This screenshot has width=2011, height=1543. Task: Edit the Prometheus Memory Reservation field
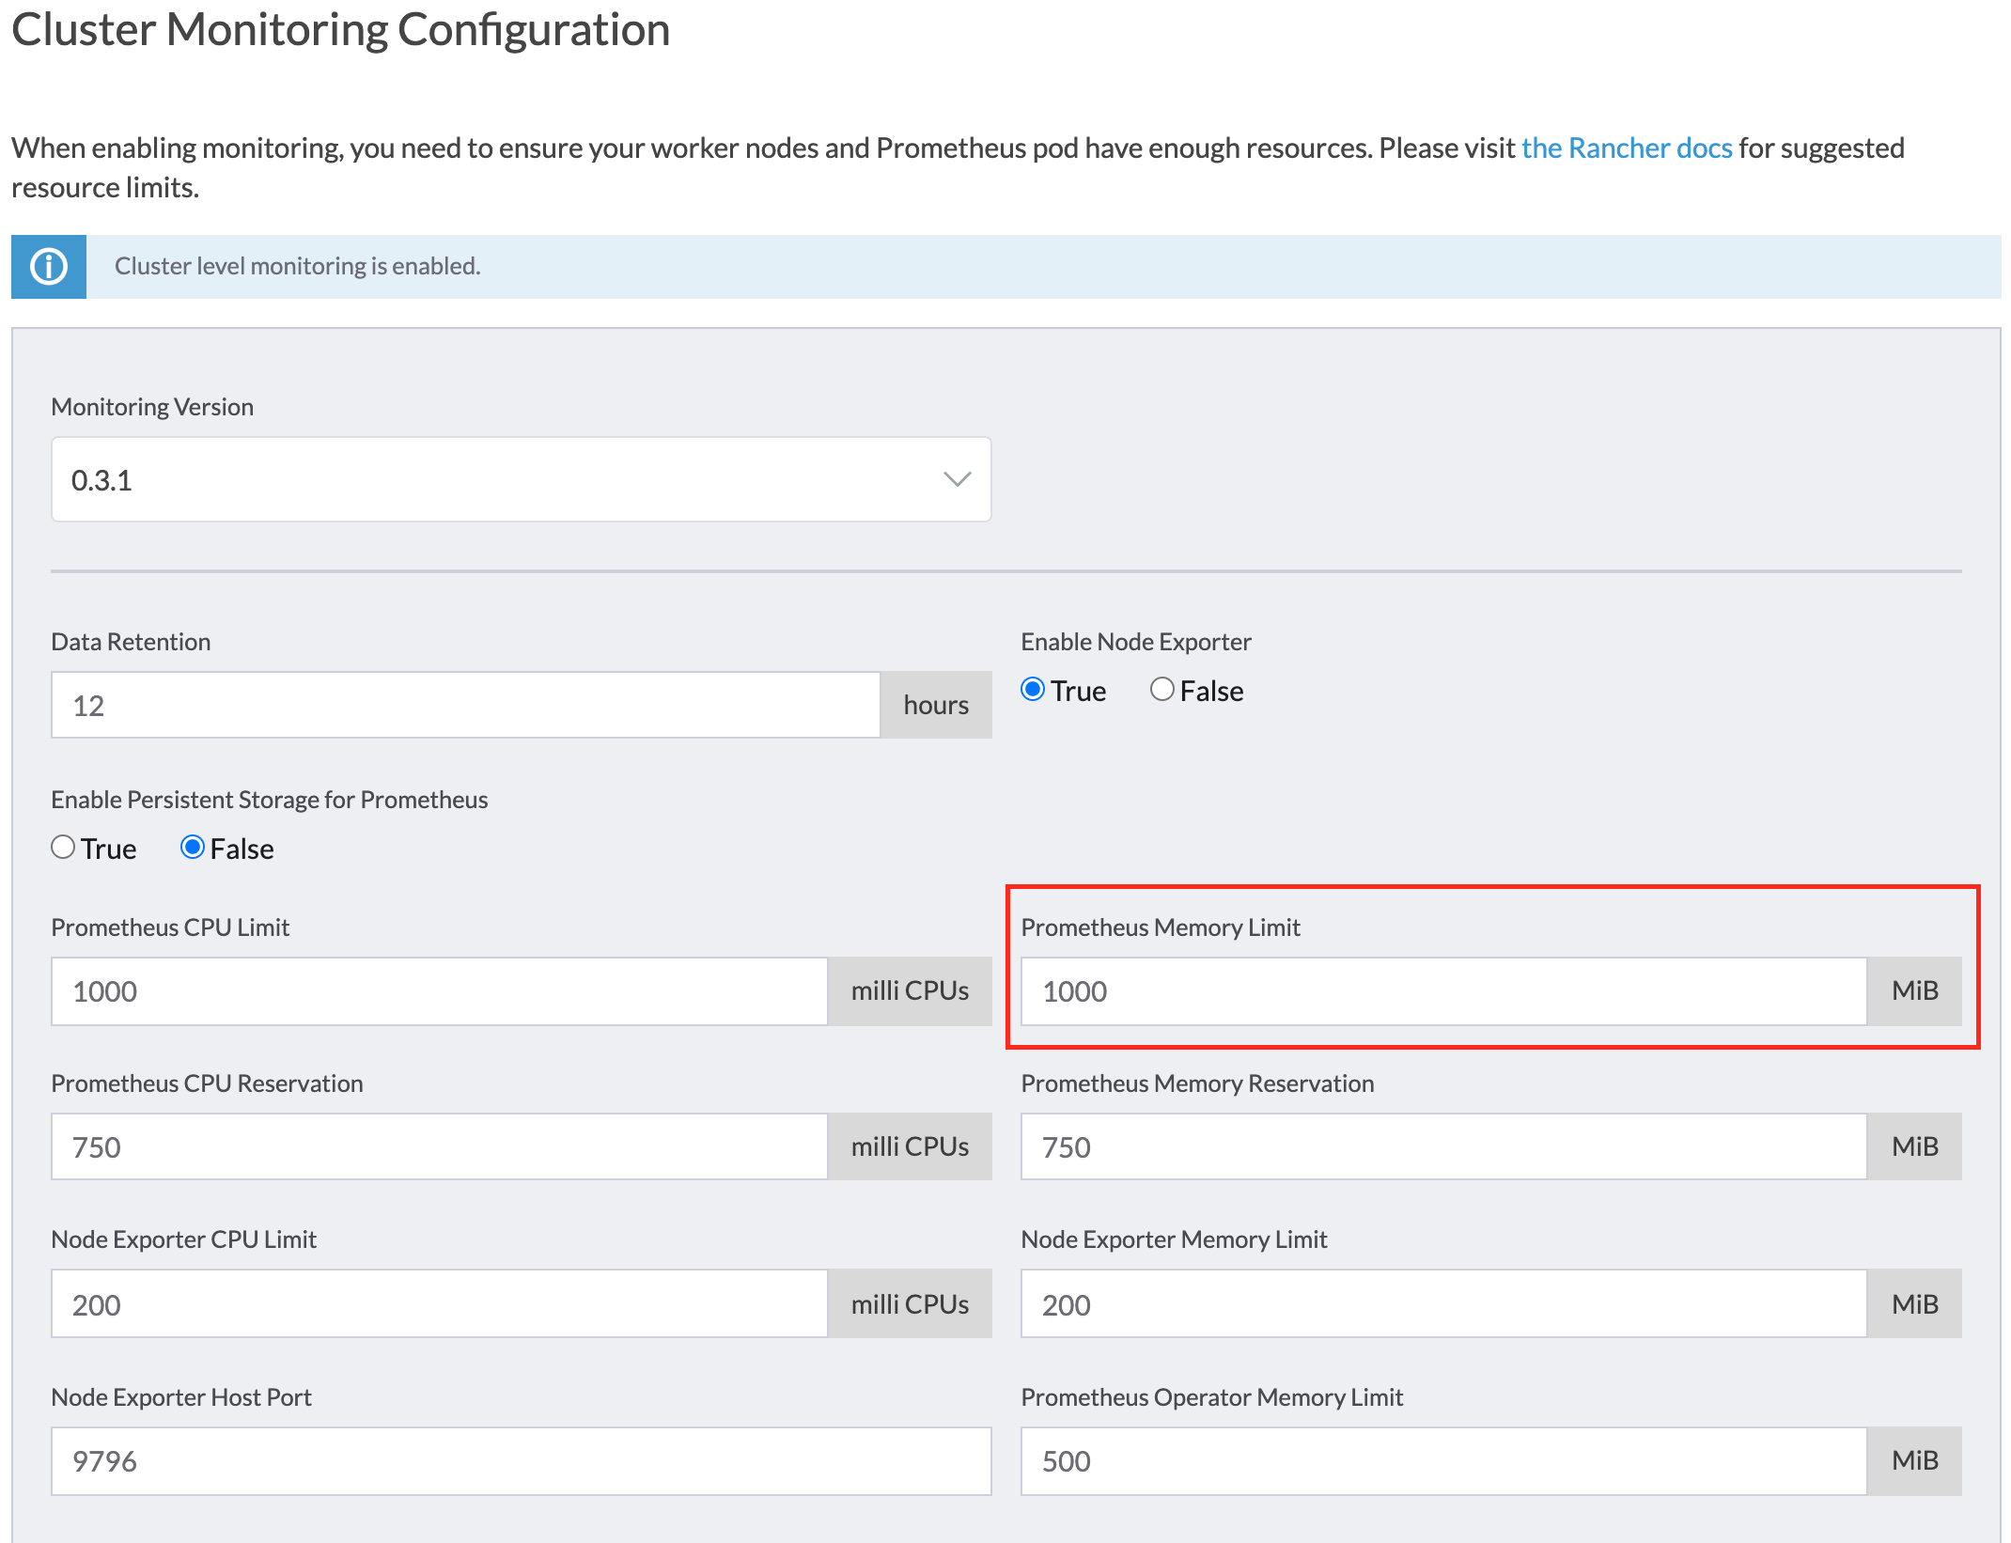coord(1442,1147)
